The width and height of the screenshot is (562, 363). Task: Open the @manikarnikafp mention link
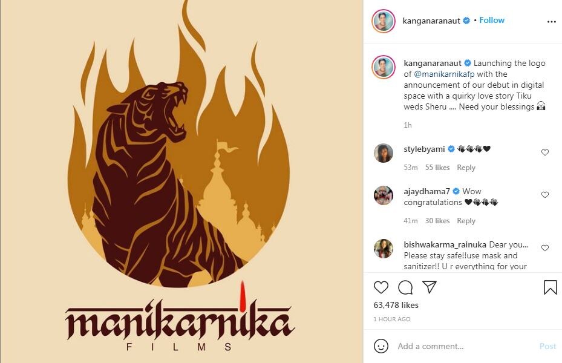[x=444, y=74]
